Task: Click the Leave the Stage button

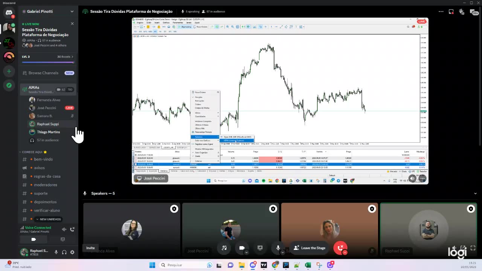Action: coord(310,248)
